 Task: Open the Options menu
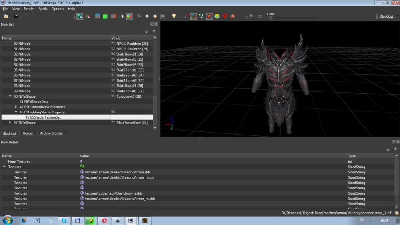coord(58,9)
